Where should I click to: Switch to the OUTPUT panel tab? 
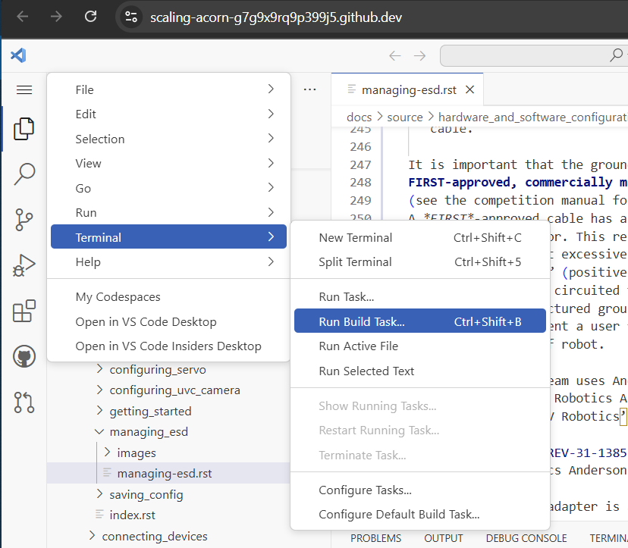[x=443, y=538]
